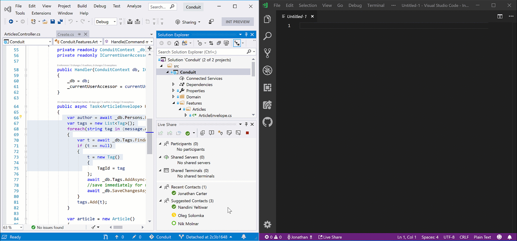Open the Conduit project scope dropdown
Screen dimensions: 517x241
pos(27,42)
